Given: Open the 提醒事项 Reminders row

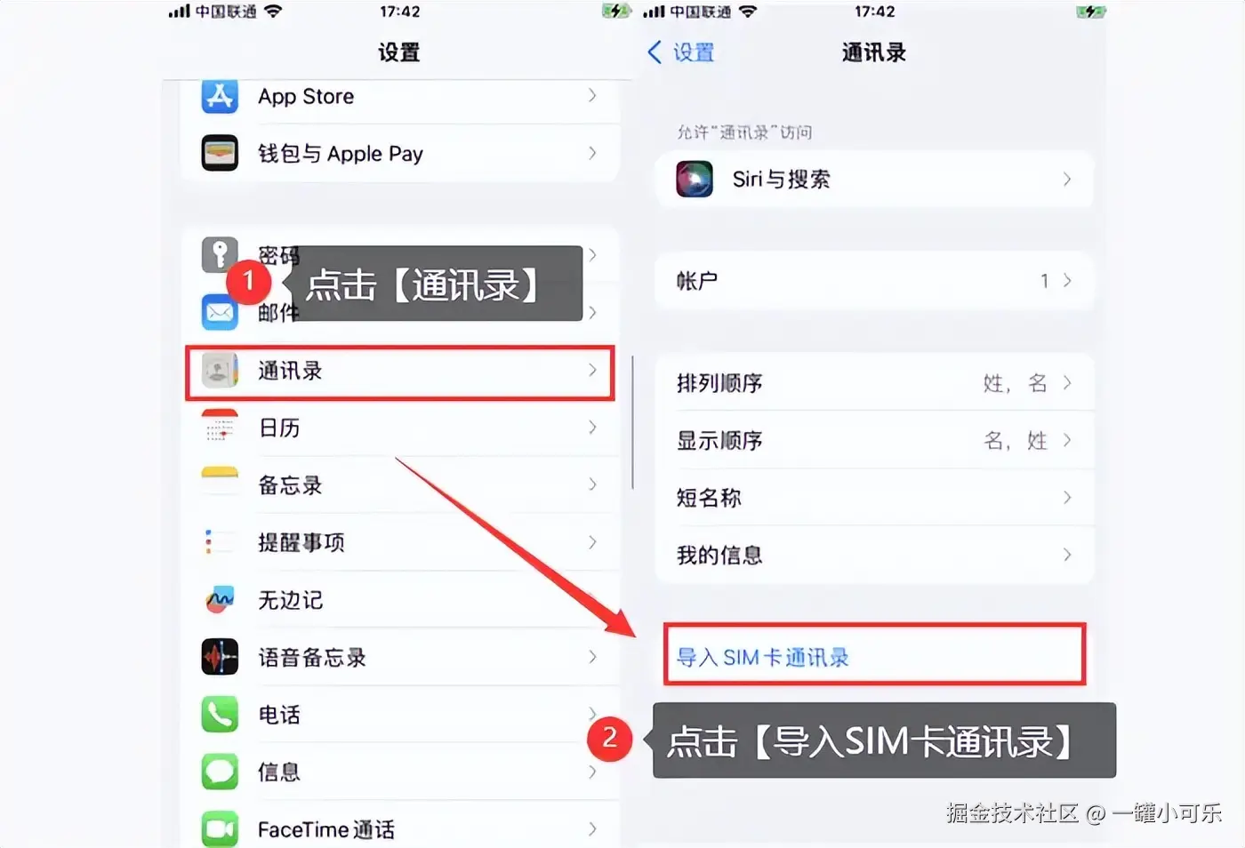Looking at the screenshot, I should tap(400, 542).
